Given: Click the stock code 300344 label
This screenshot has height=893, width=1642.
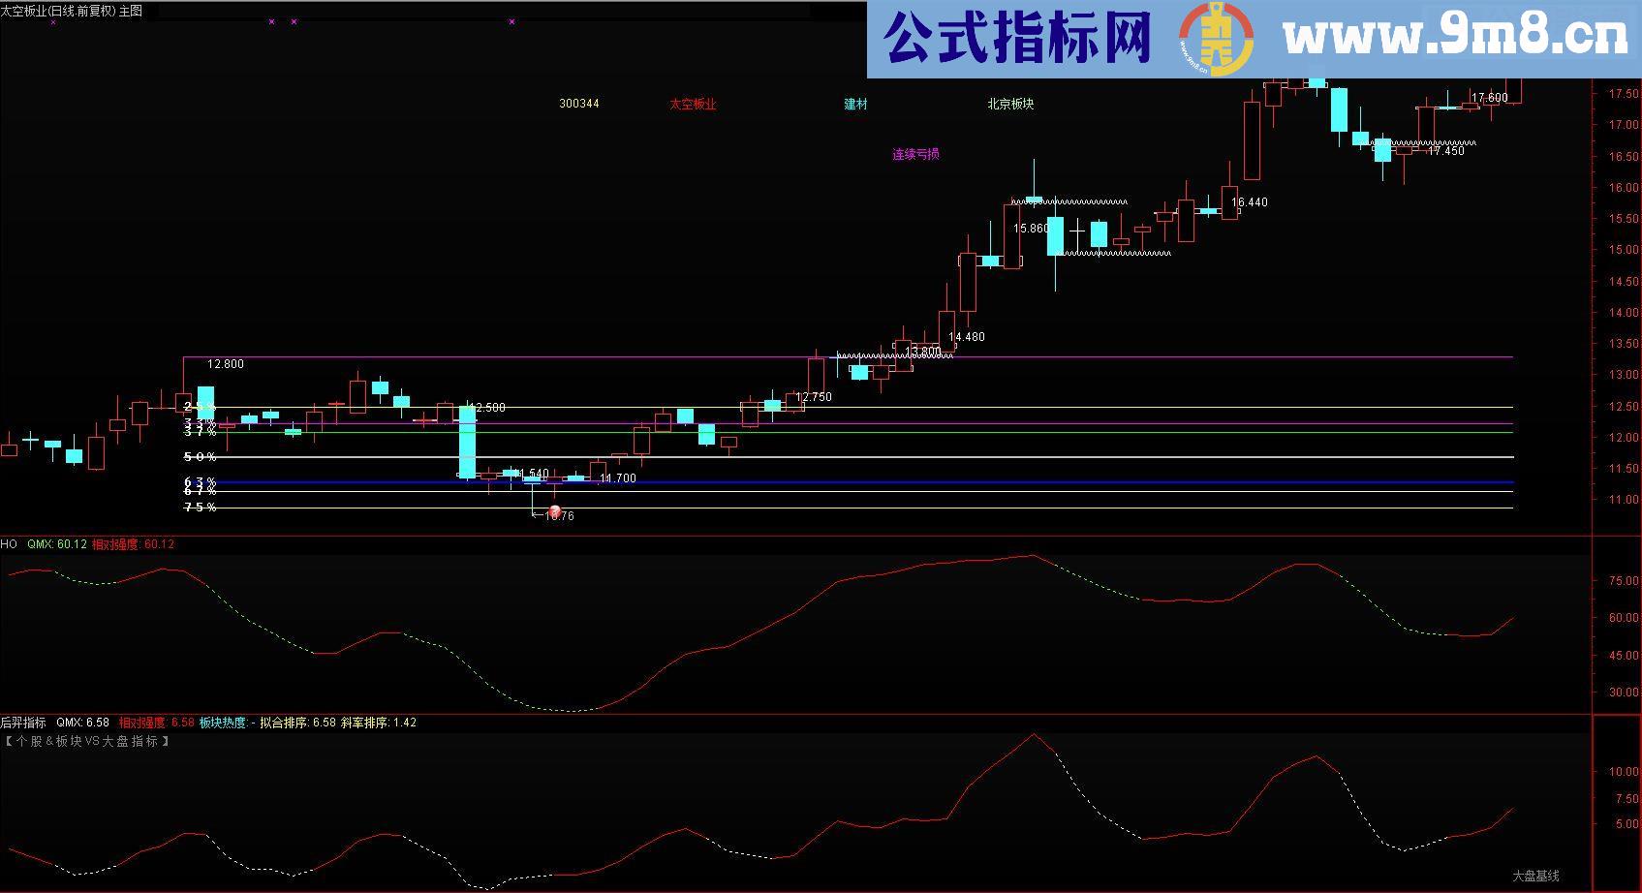Looking at the screenshot, I should 580,104.
